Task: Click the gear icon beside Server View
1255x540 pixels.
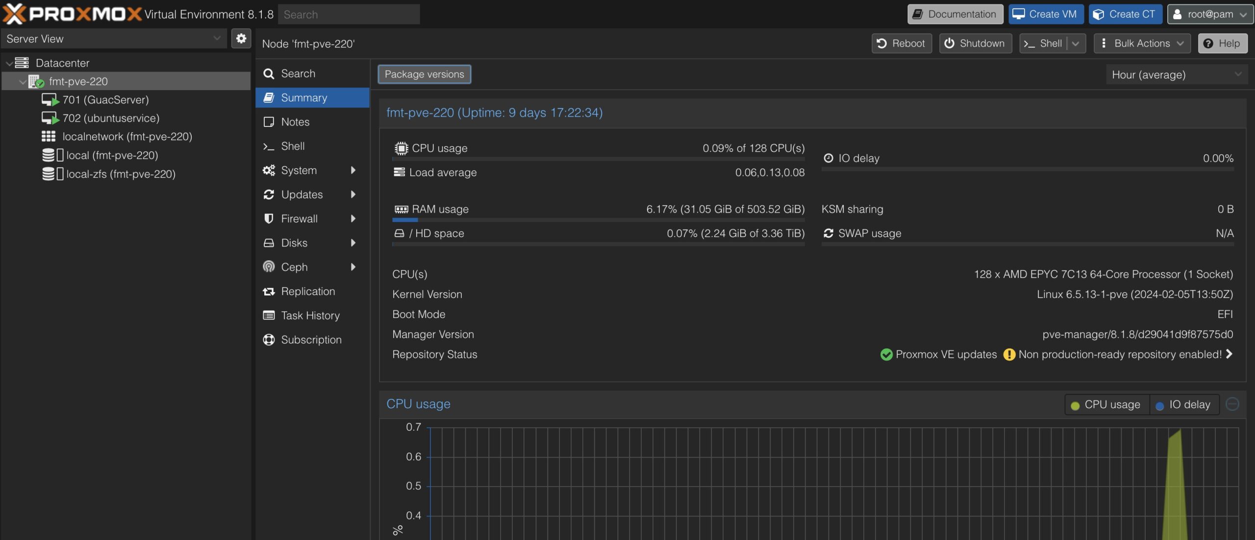Action: (241, 39)
